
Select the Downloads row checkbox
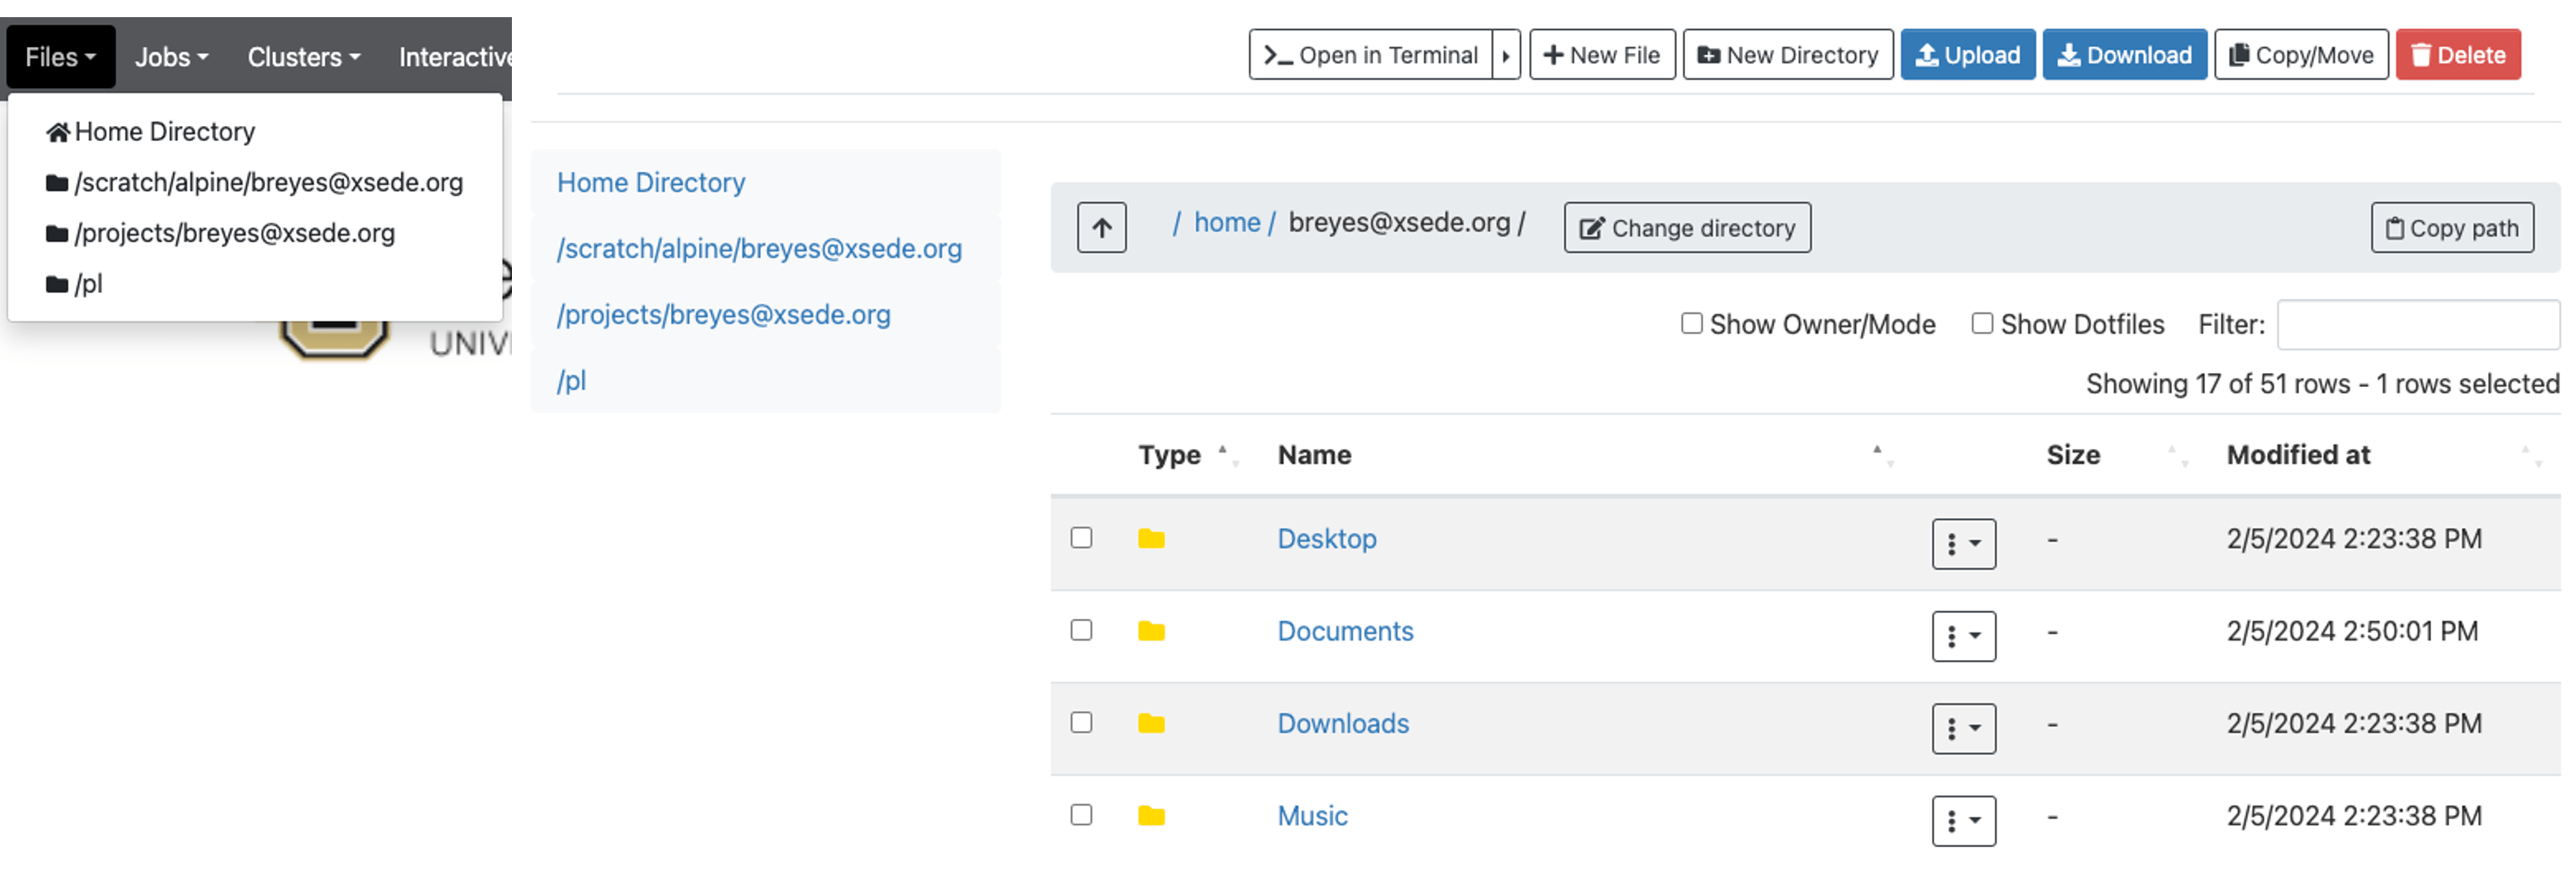tap(1081, 722)
